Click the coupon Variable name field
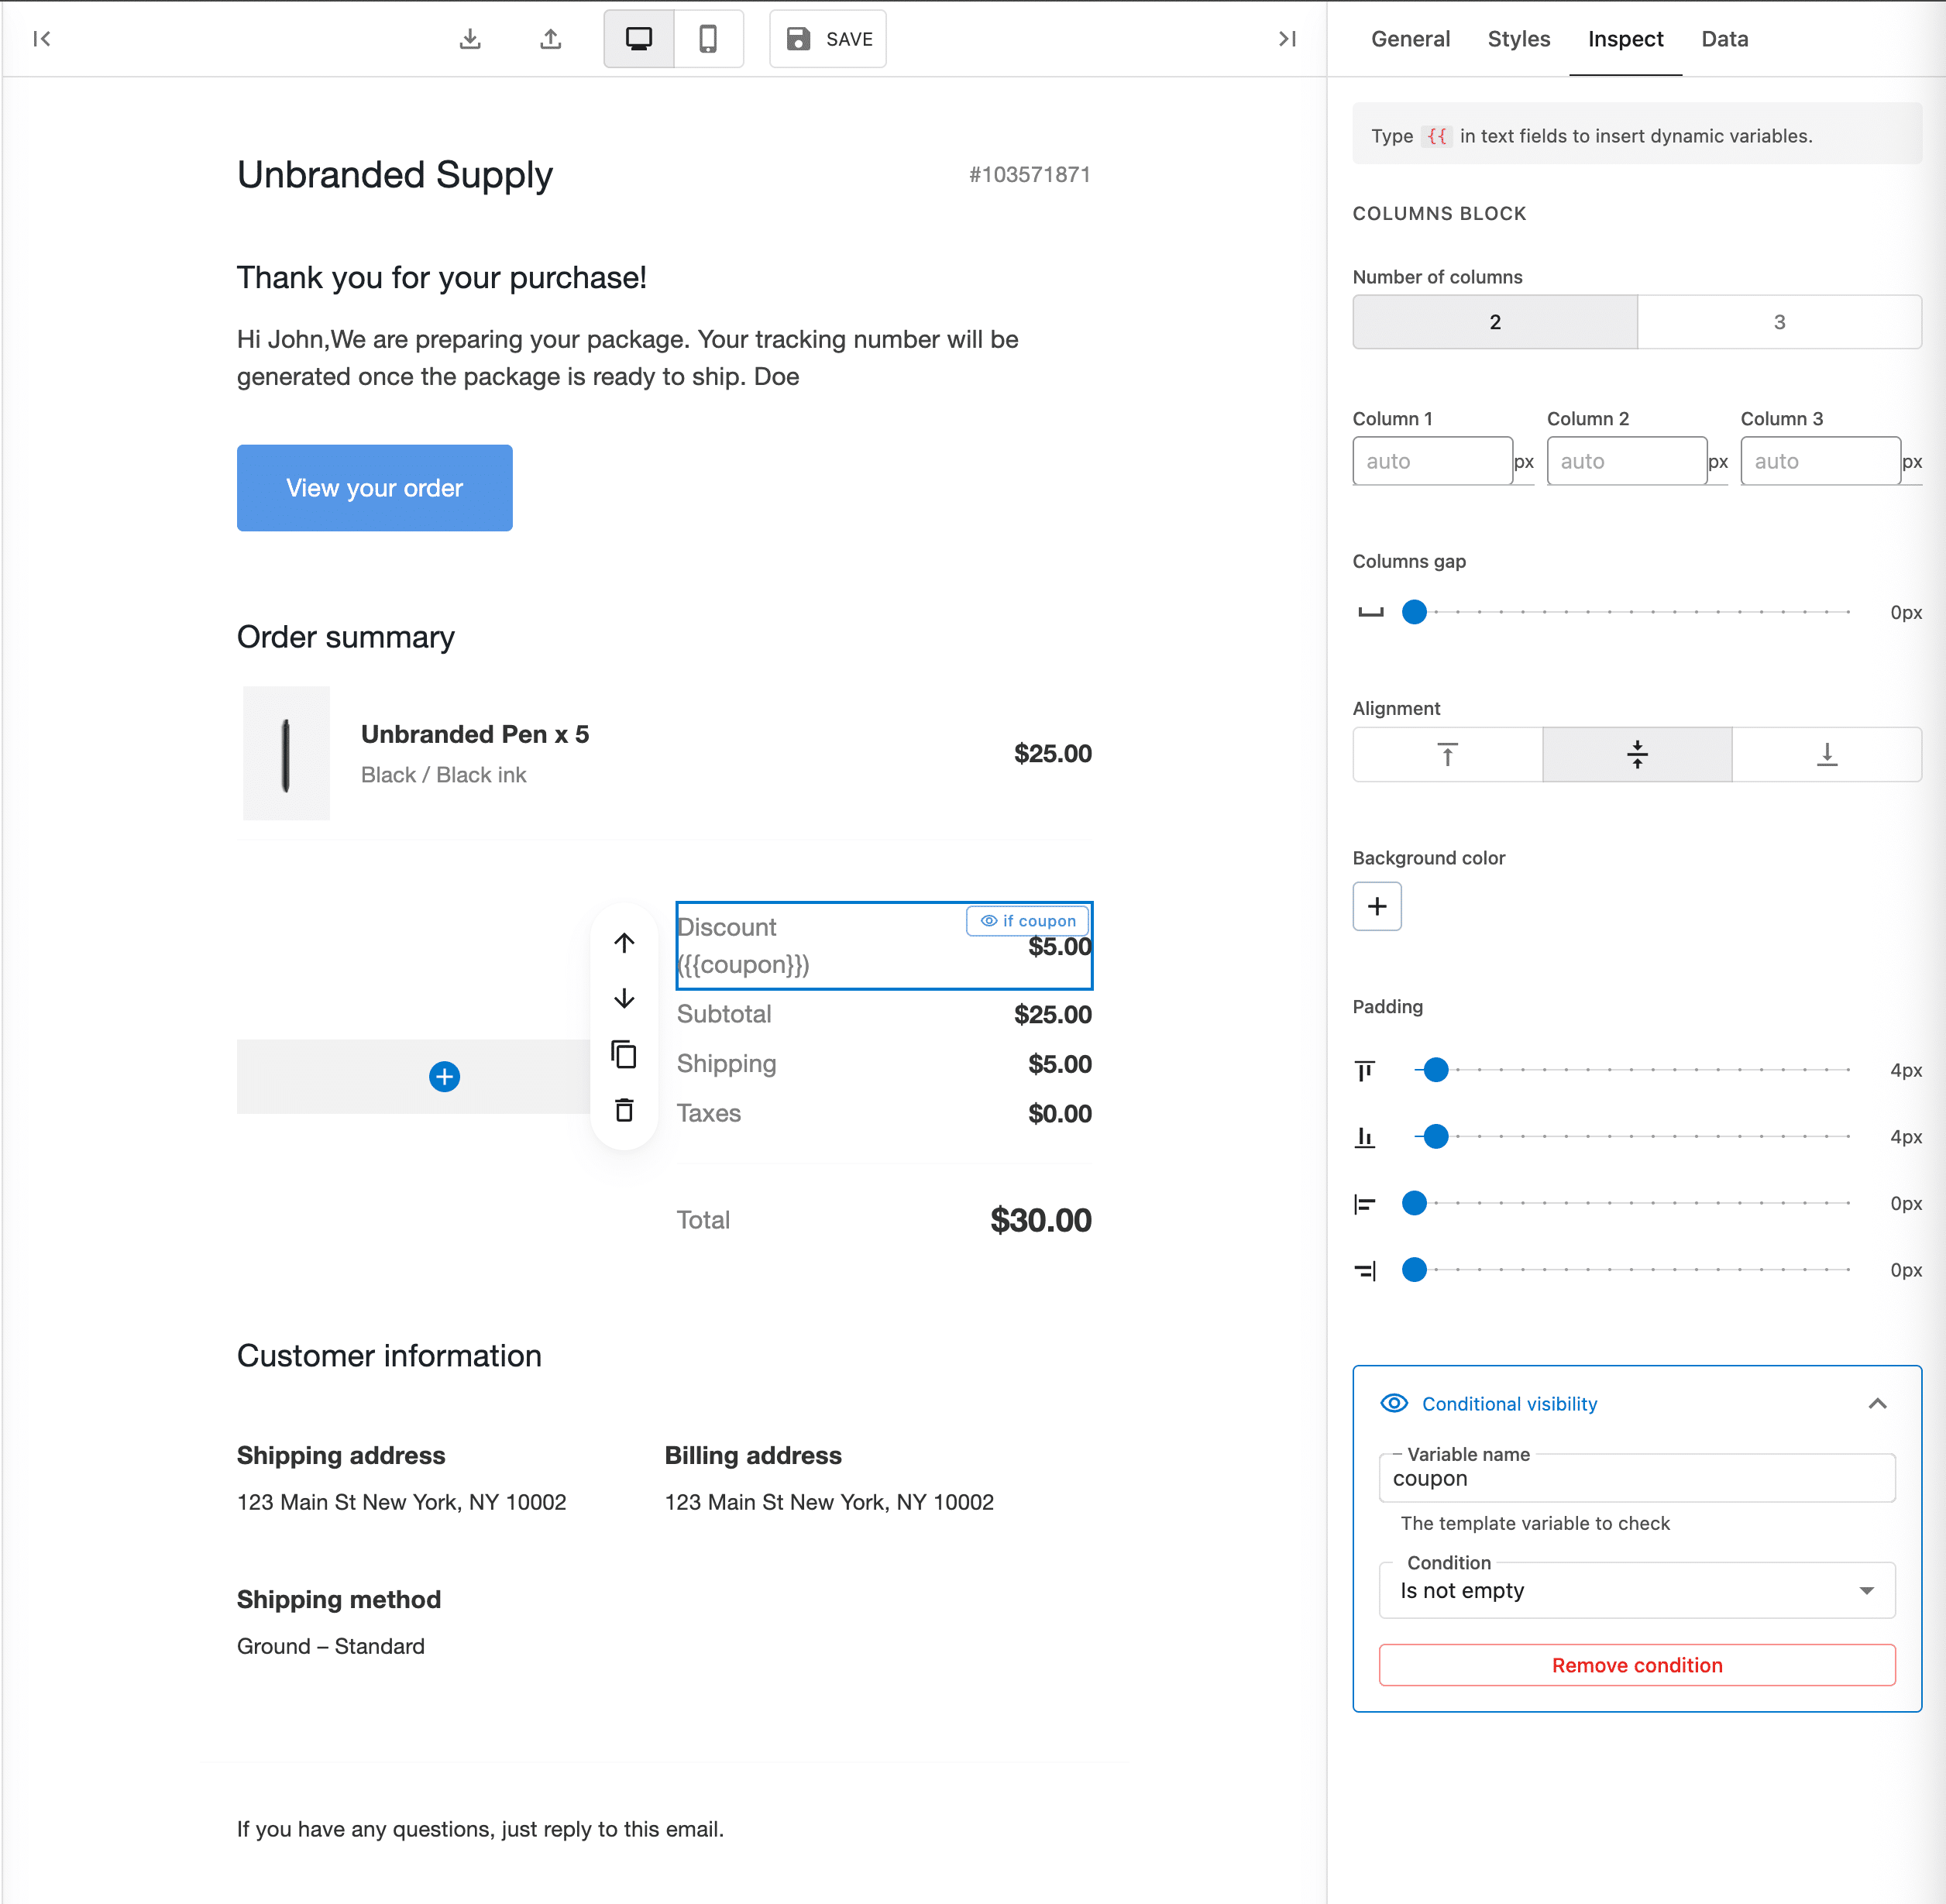Viewport: 1946px width, 1904px height. click(x=1636, y=1479)
